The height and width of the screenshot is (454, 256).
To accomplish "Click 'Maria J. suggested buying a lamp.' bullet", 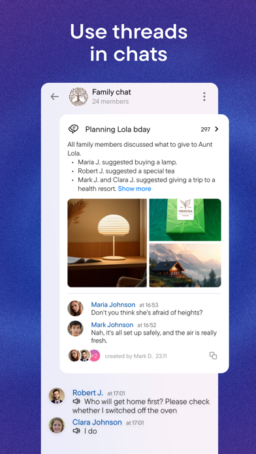I will click(x=127, y=162).
